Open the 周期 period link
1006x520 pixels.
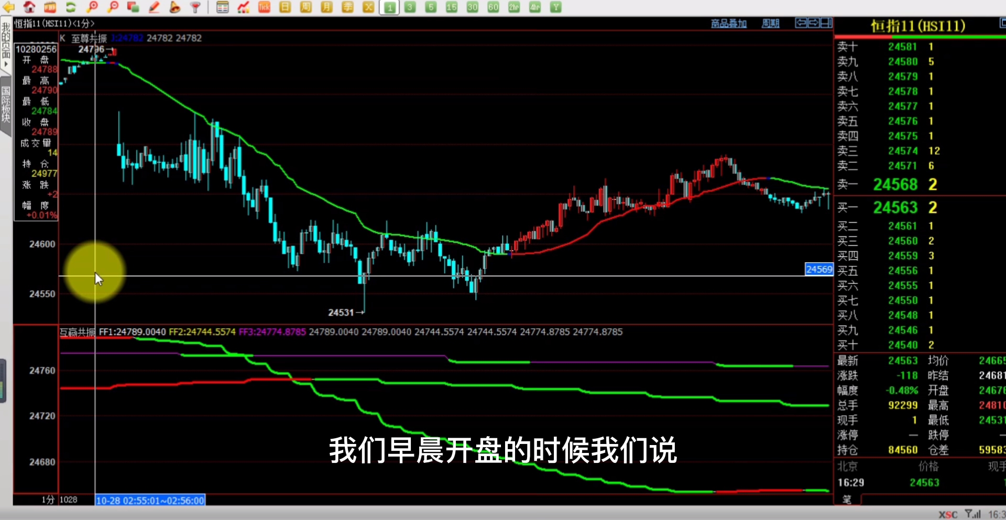coord(770,23)
